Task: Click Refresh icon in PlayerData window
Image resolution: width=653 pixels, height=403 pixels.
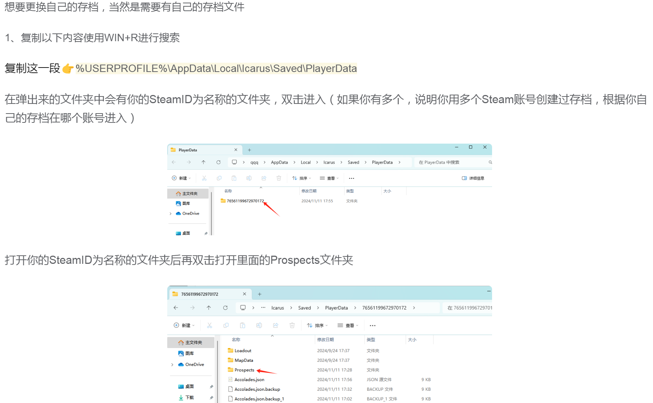Action: pos(218,162)
